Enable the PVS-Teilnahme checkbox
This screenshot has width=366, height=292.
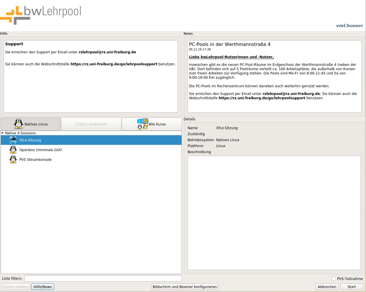(333, 279)
